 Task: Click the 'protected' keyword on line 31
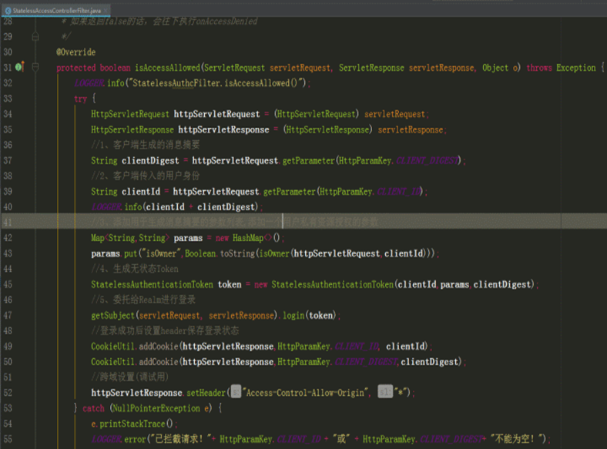pyautogui.click(x=75, y=68)
